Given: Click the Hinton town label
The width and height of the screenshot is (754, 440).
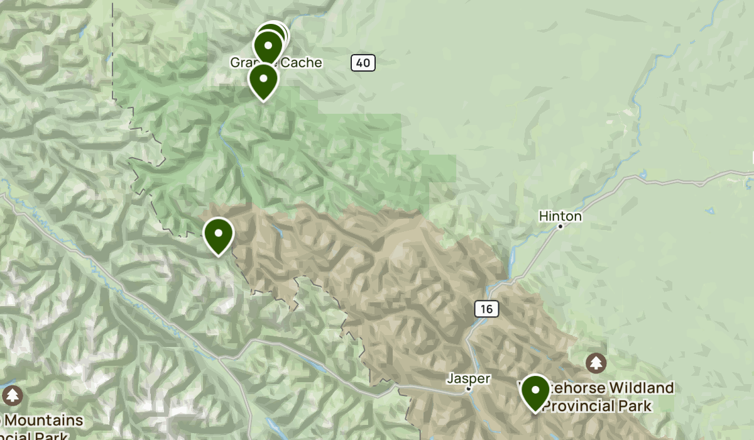Looking at the screenshot, I should pos(560,216).
